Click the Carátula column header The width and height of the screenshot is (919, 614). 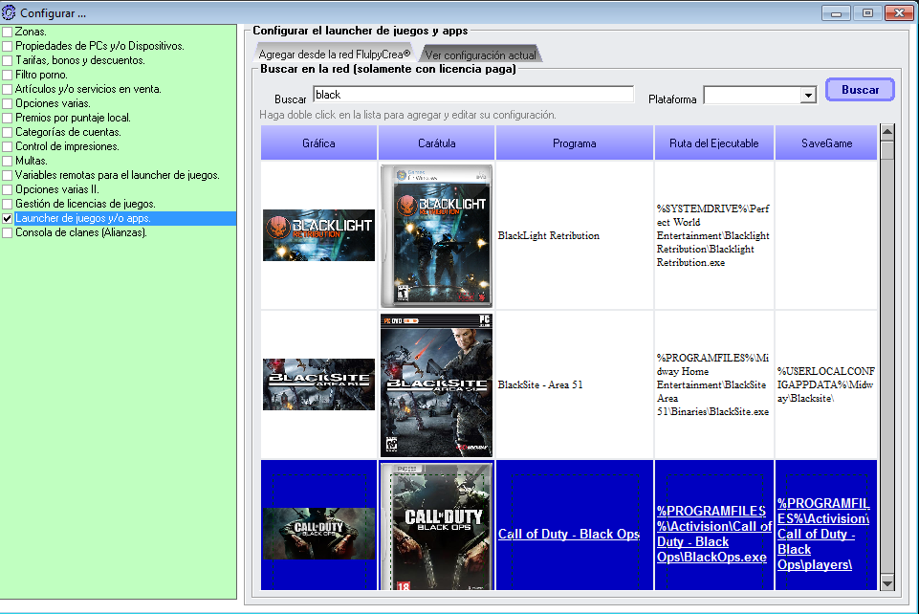click(437, 143)
